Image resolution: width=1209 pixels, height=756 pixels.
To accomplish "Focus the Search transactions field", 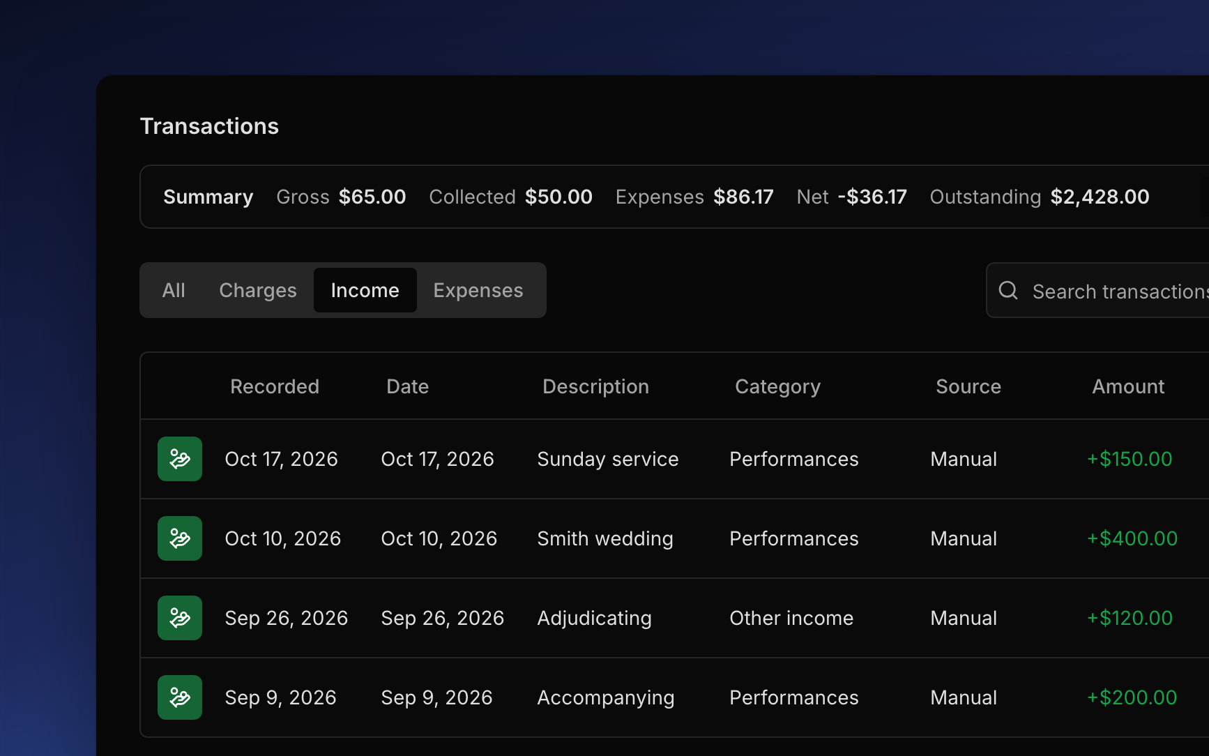I will 1097,290.
